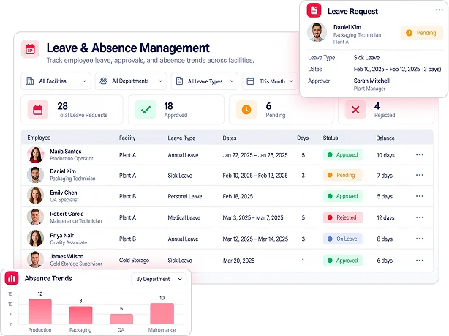The height and width of the screenshot is (336, 449).
Task: Open the Leave Request card options menu
Action: 439,10
